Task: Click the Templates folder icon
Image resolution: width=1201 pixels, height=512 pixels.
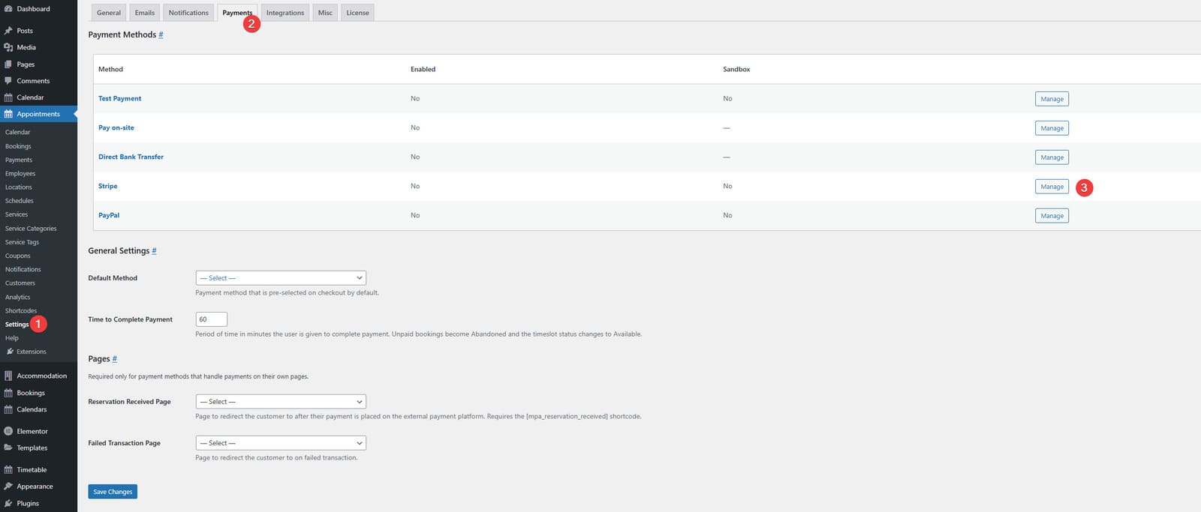Action: (x=8, y=448)
